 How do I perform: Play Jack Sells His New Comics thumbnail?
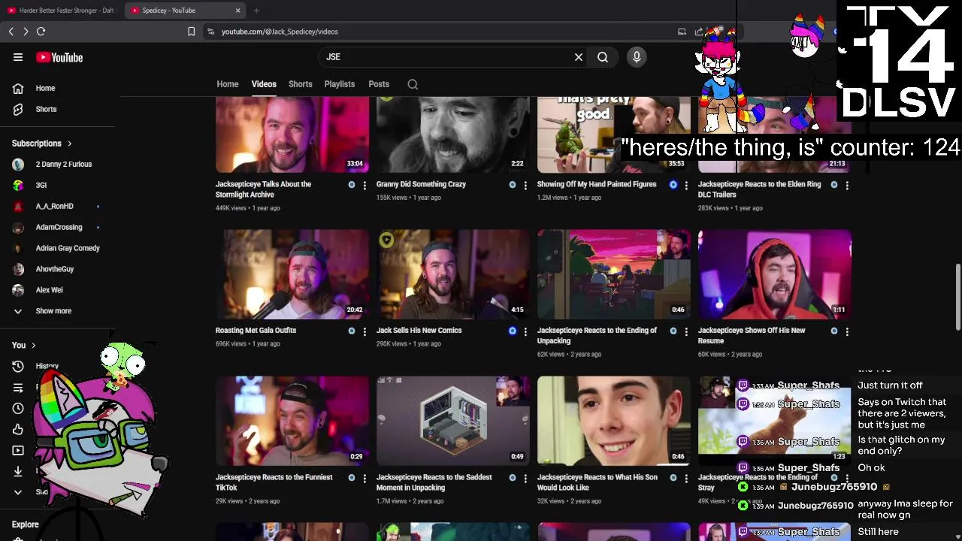[x=453, y=274]
